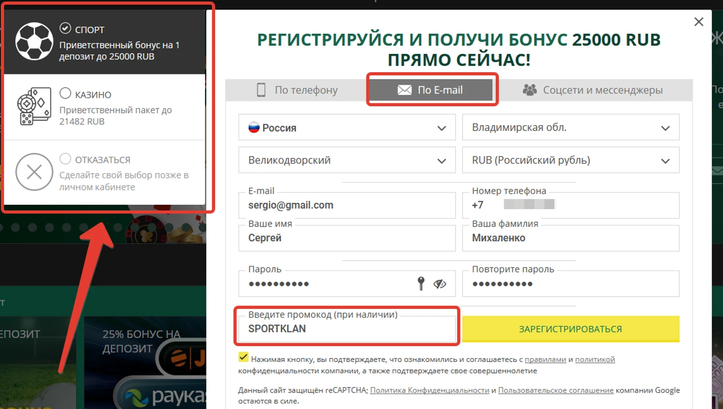Select the ОТКАЗАТЬСЯ radio button
Viewport: 723px width, 409px height.
point(65,159)
